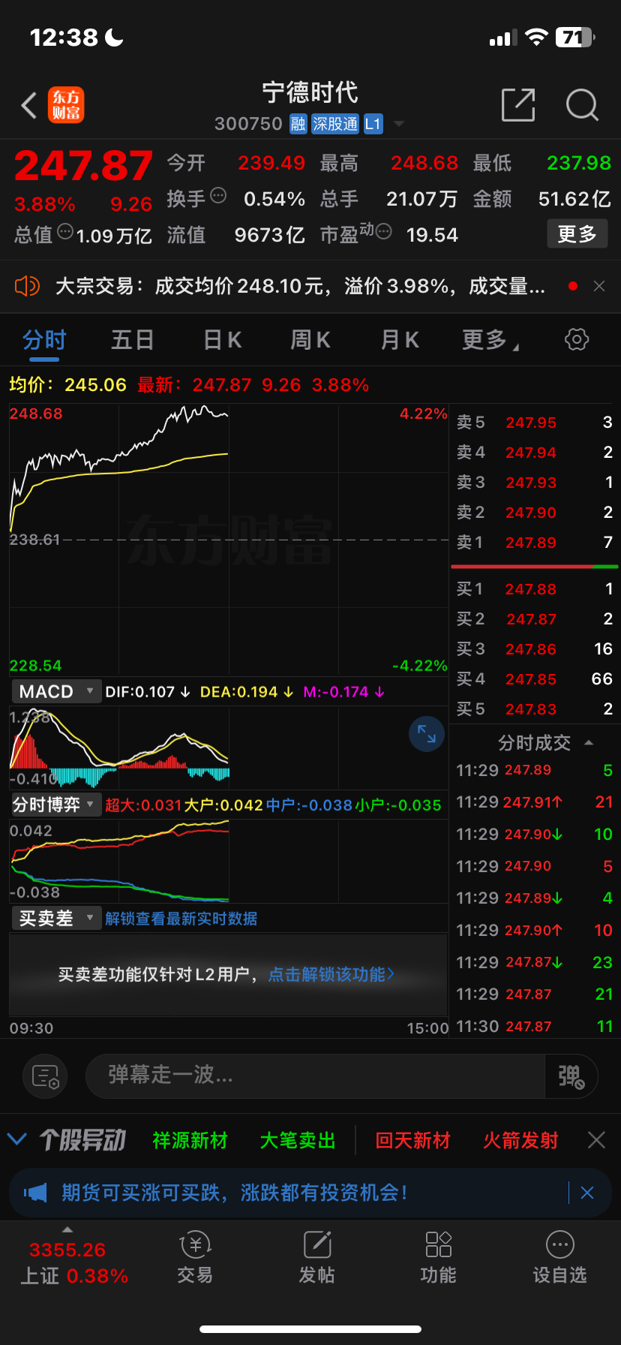This screenshot has height=1345, width=621.
Task: Tap the L1 level badge
Action: pos(373,124)
